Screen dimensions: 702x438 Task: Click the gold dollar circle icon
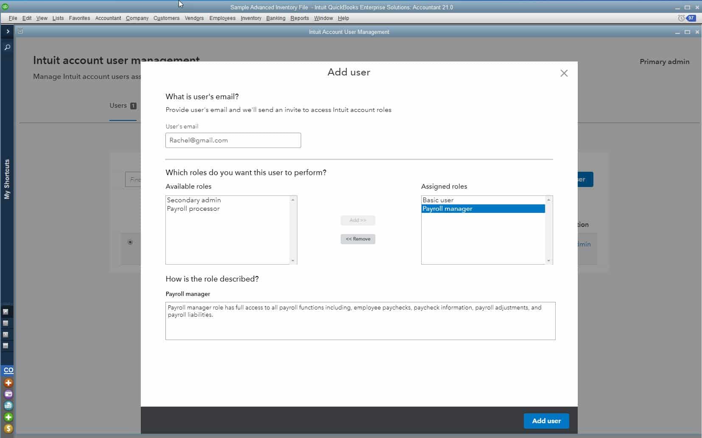click(x=8, y=429)
